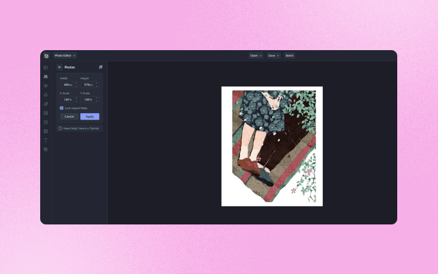Viewport: 438px width, 274px height.
Task: Increase Height with the up stepper
Action: tap(97, 83)
